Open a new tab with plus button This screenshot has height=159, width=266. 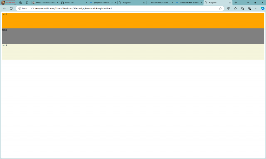point(236,3)
